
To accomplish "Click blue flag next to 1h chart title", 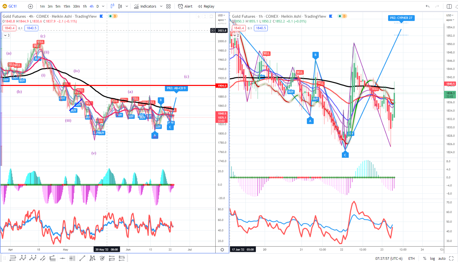I will pyautogui.click(x=331, y=16).
